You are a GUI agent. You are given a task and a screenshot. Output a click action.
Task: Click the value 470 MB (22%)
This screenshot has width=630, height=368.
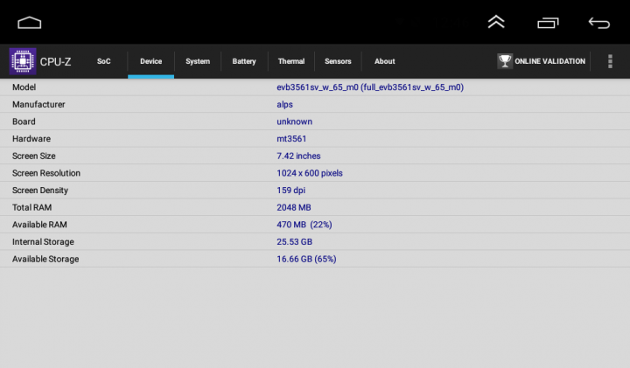[x=304, y=225]
